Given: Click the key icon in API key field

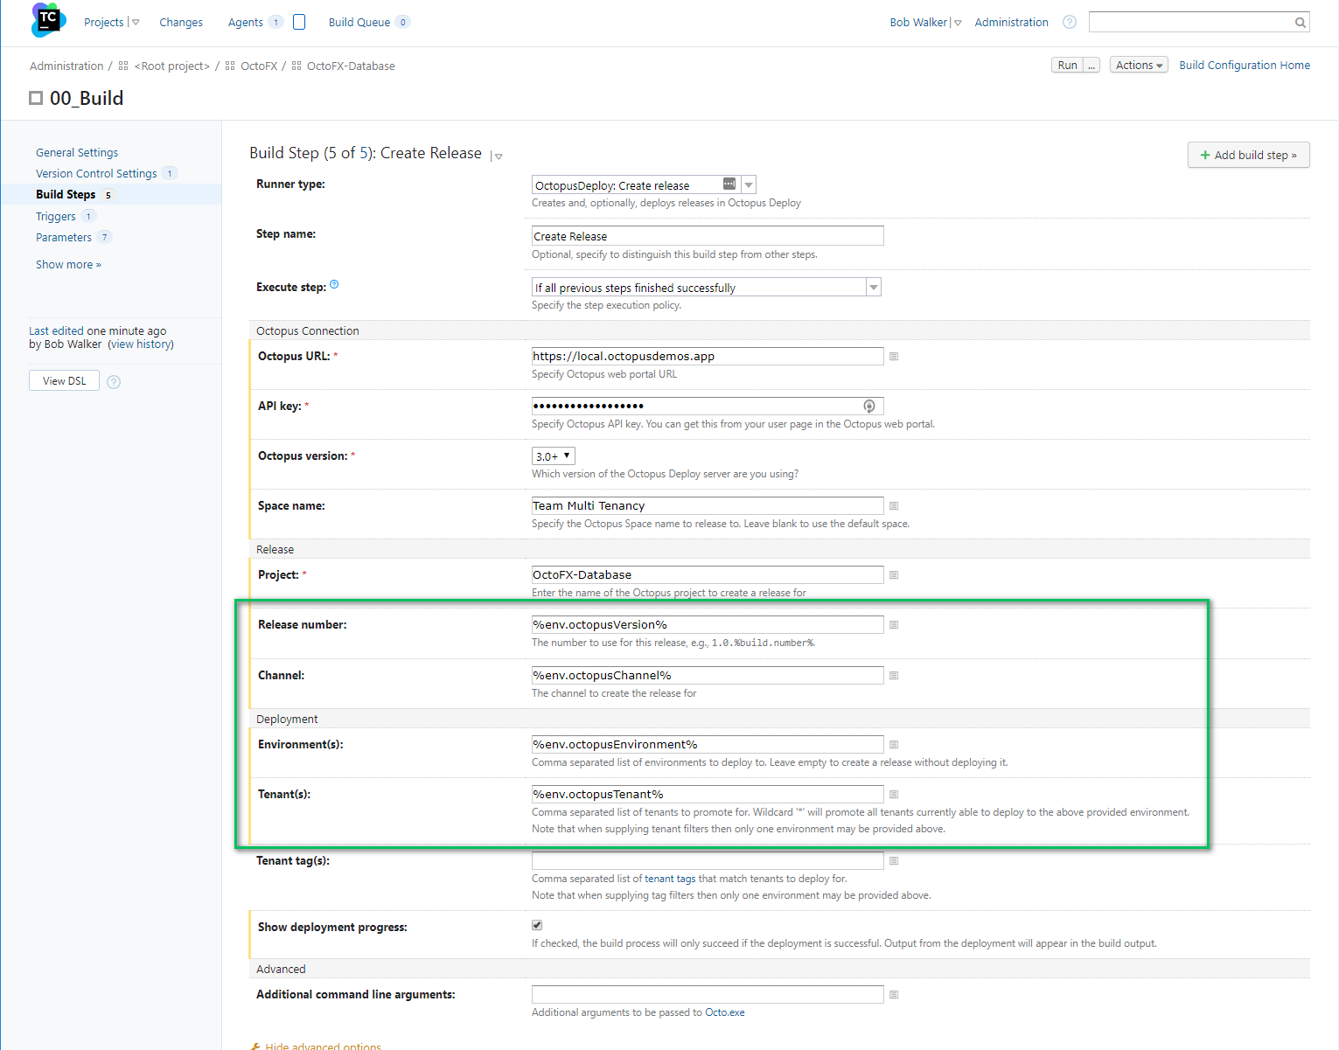Looking at the screenshot, I should [x=869, y=407].
